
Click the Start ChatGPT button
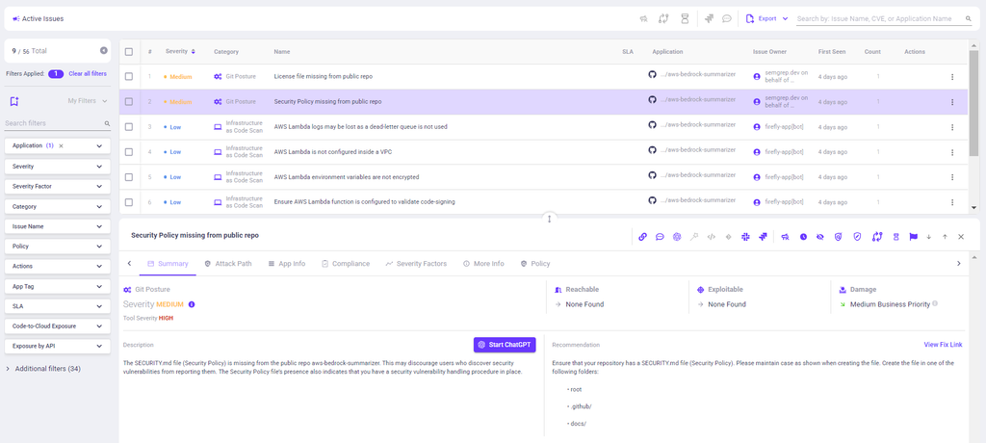(x=505, y=345)
